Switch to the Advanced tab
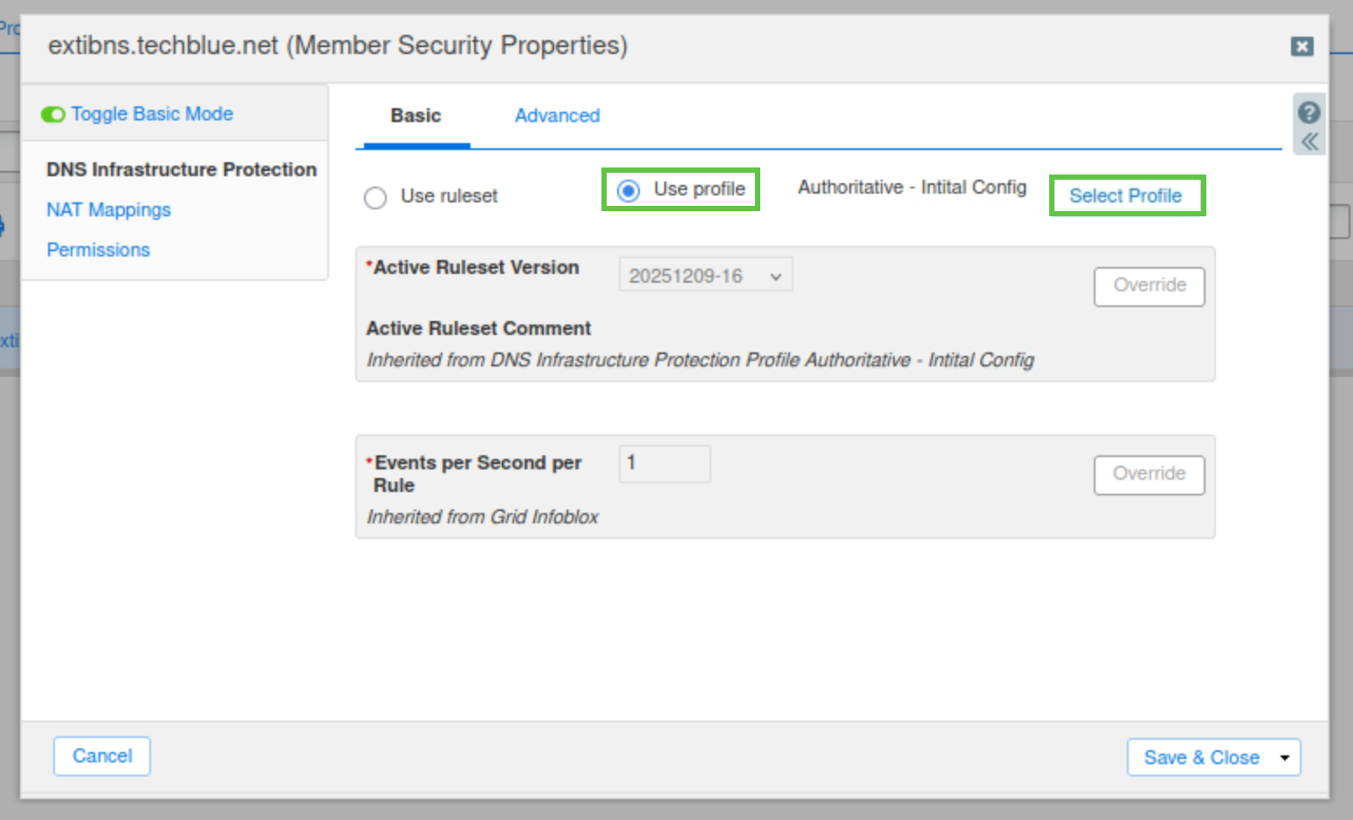 [557, 116]
